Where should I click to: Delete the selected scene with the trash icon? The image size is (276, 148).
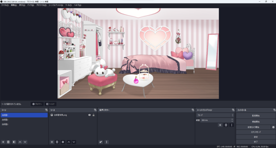(x=8, y=142)
